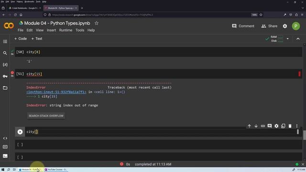Open the ipython-input-51 traceback link
This screenshot has width=306, height=172.
tap(56, 92)
